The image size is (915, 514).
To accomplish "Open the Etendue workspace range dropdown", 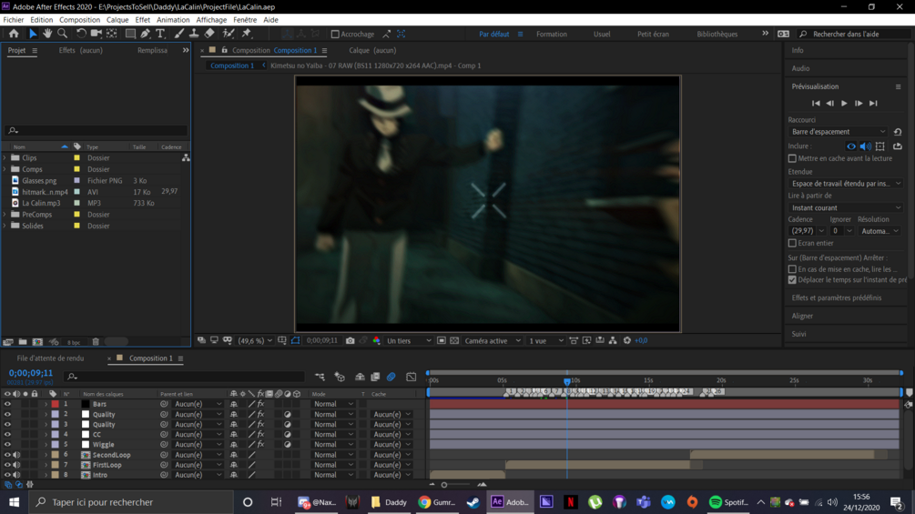I will coord(846,184).
